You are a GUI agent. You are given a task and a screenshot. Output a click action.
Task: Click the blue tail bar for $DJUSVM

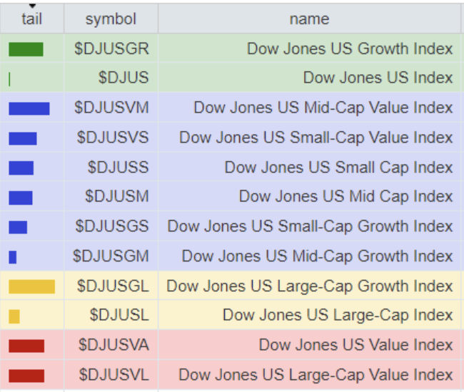tap(29, 108)
